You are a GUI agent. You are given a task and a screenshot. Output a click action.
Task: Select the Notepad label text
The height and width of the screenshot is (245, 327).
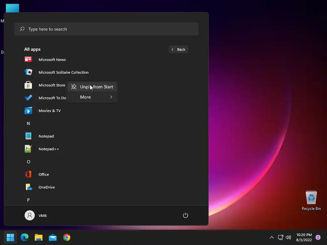click(46, 136)
